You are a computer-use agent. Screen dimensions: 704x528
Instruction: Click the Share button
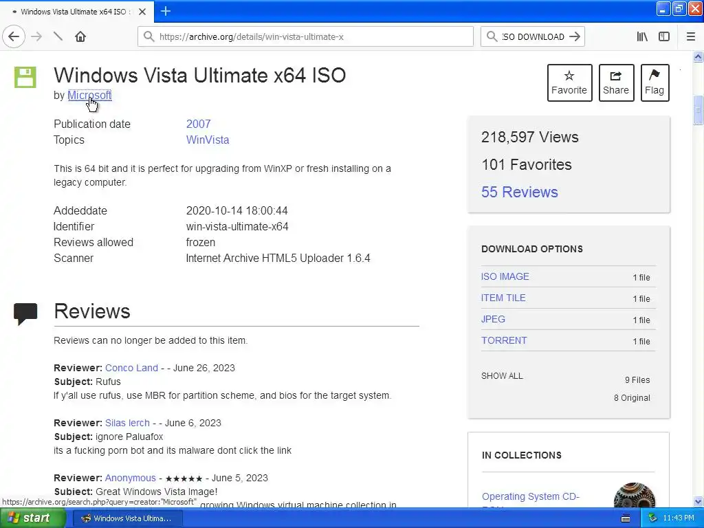click(616, 82)
